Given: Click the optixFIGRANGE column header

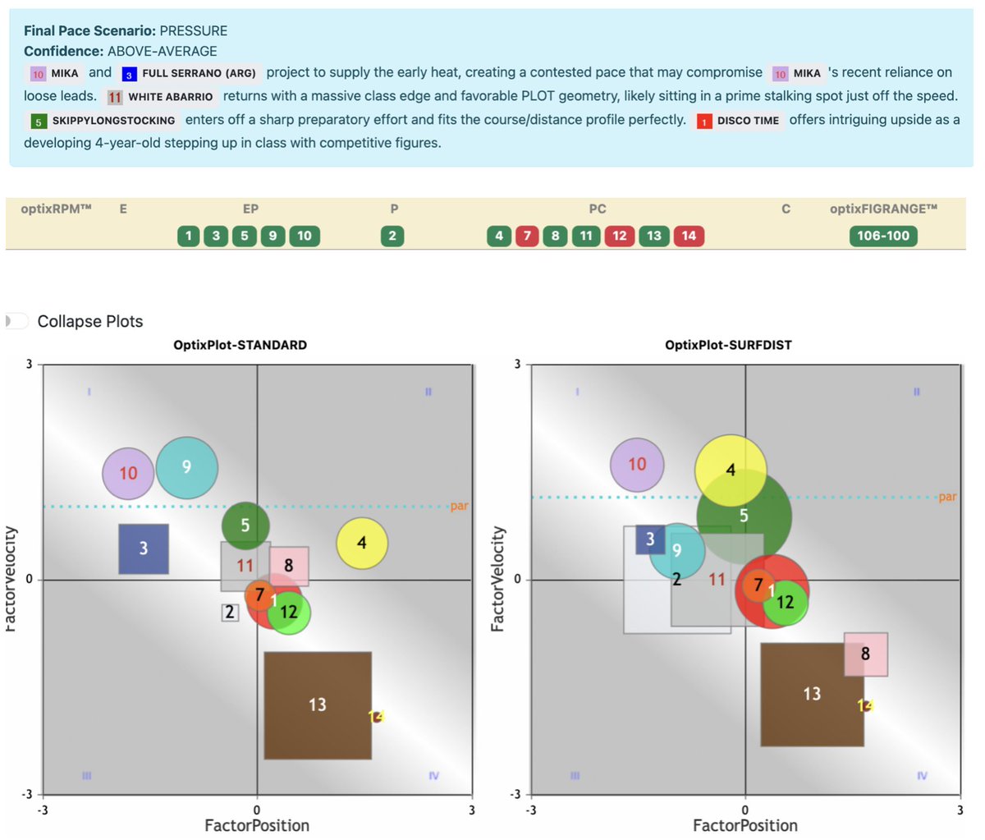Looking at the screenshot, I should (883, 209).
